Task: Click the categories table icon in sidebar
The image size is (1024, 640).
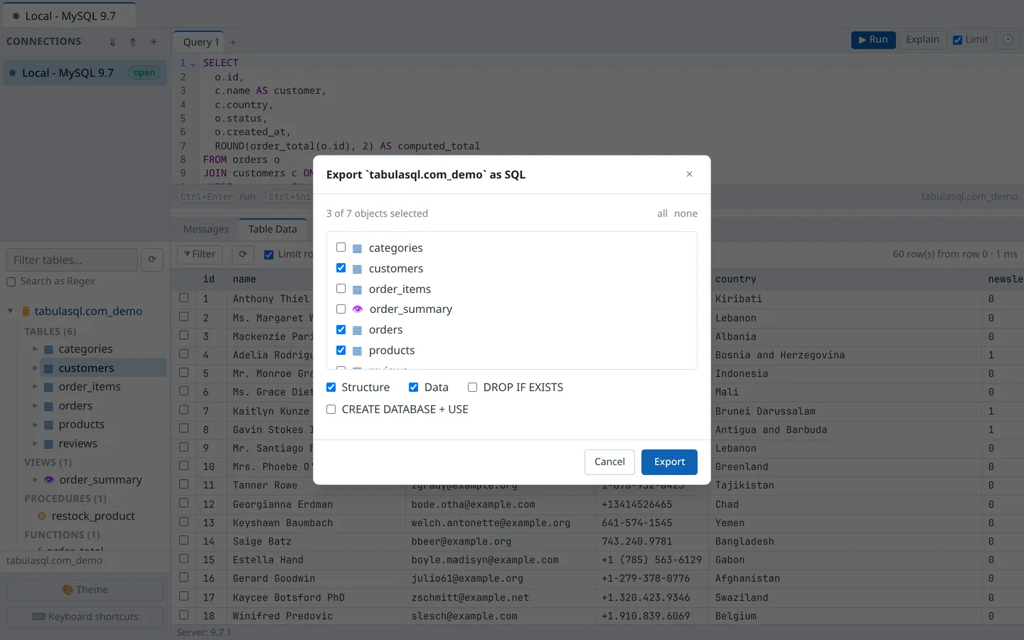Action: 48,349
